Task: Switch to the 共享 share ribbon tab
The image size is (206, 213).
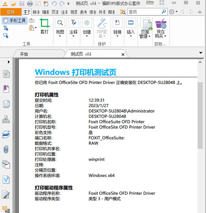Action: coord(102,12)
